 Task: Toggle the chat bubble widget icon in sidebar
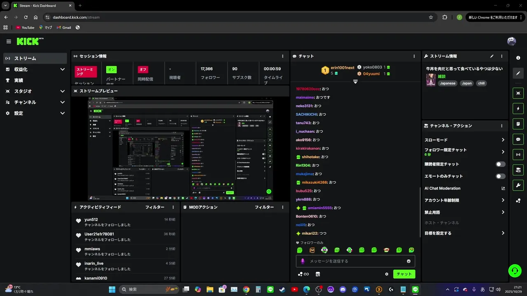coord(518,139)
